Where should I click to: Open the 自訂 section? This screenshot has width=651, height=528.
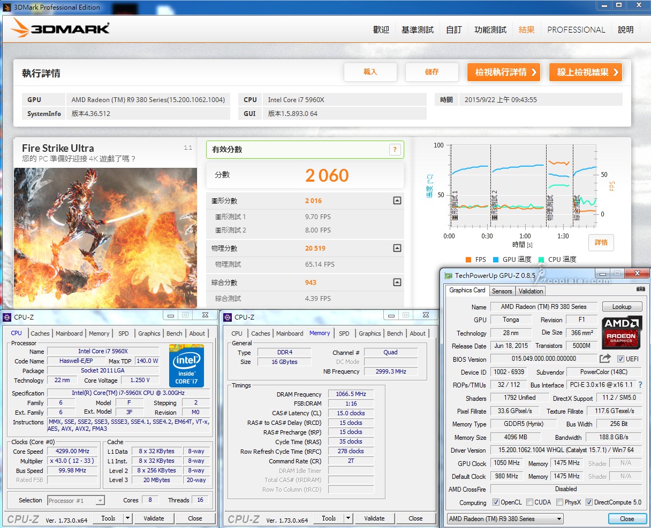[454, 30]
